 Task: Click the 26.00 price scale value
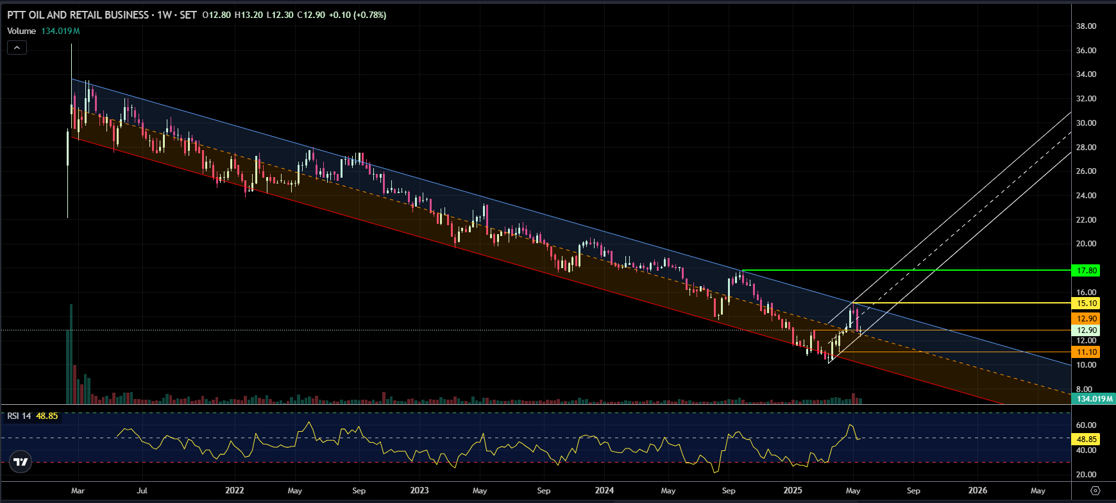1086,171
